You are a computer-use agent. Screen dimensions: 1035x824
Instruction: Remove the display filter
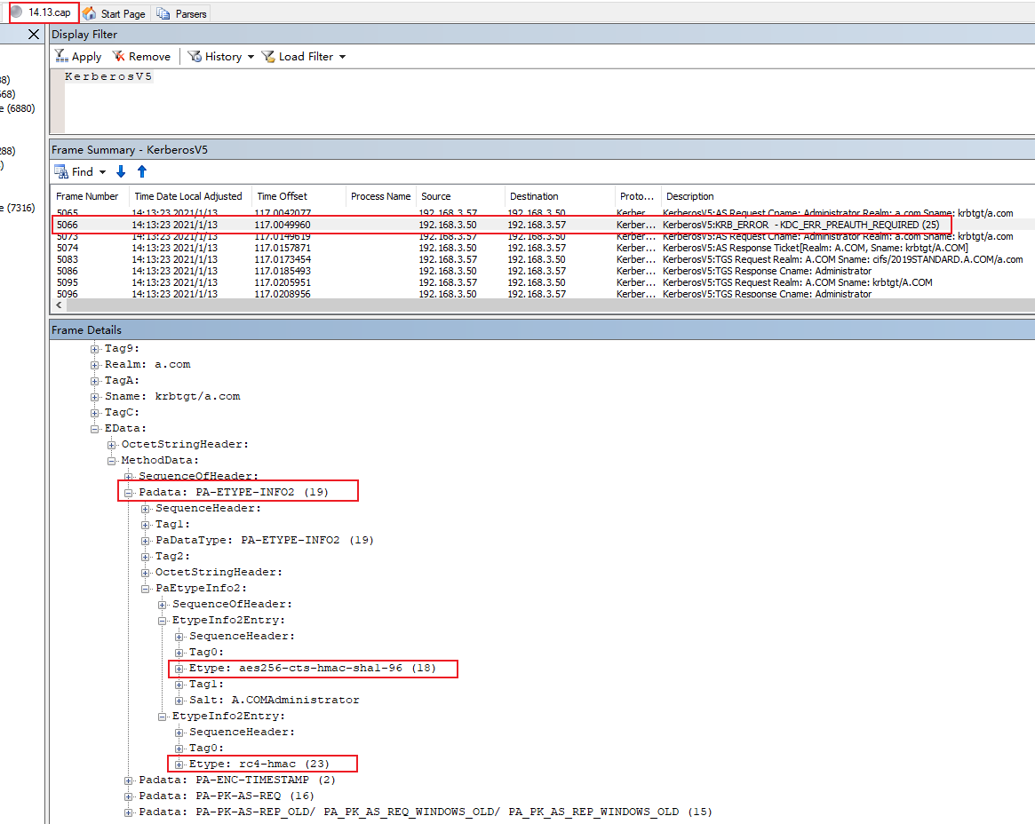coord(141,57)
